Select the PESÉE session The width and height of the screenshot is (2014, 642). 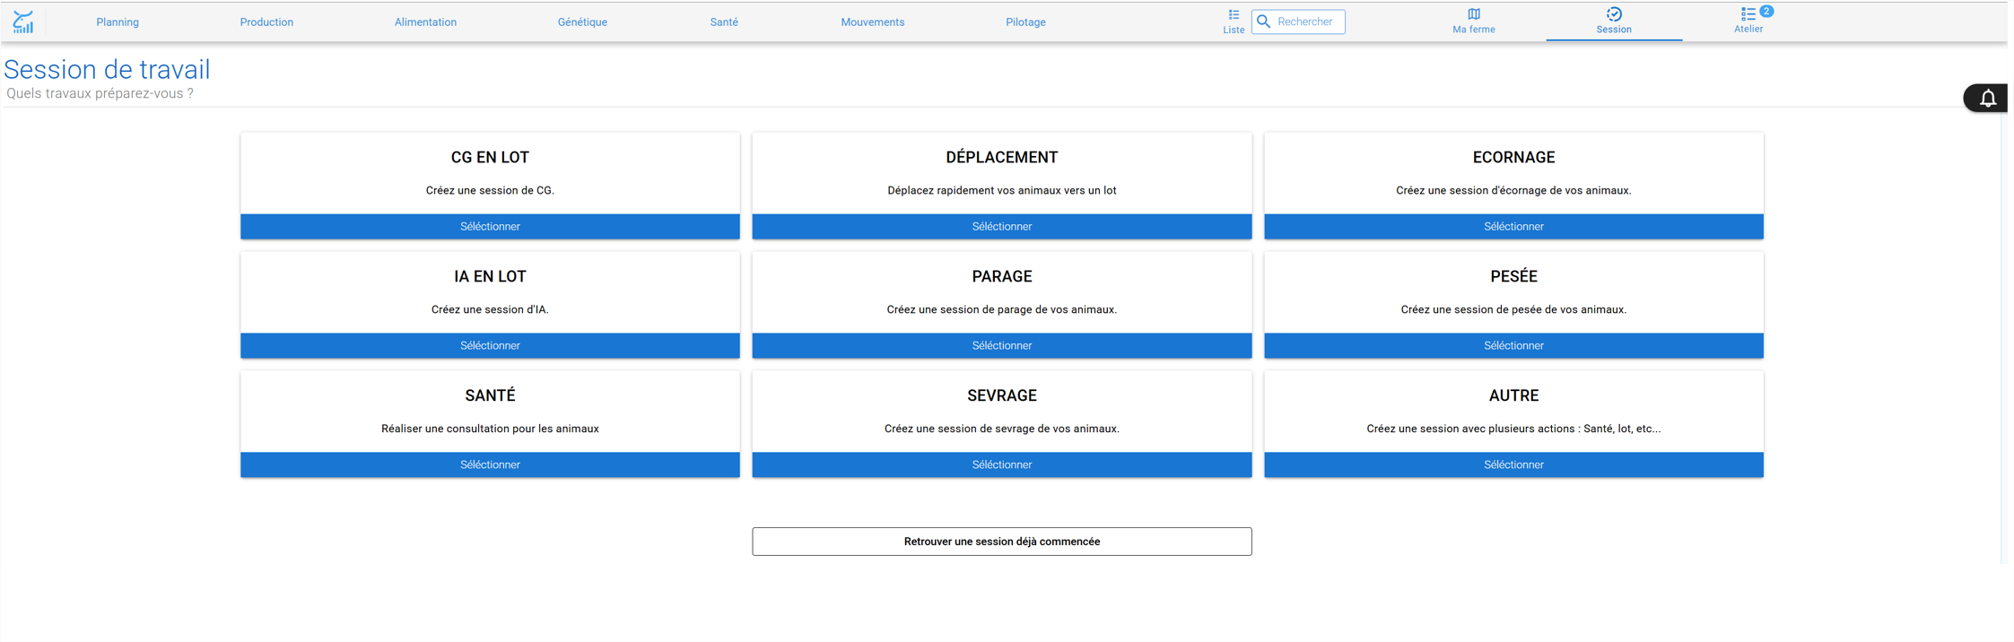click(x=1513, y=345)
